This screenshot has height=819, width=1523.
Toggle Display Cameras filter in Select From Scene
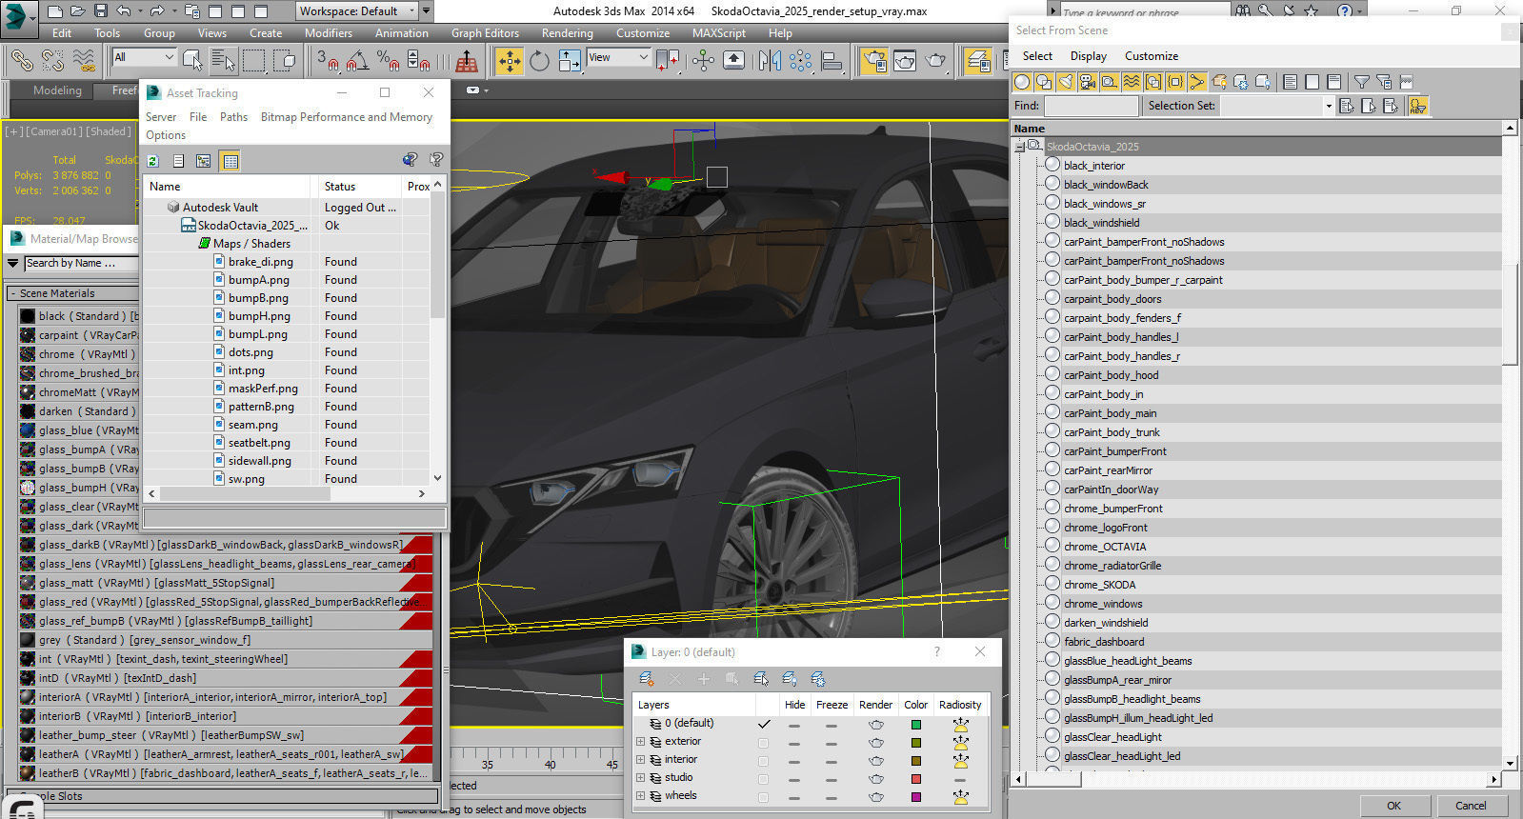[1088, 82]
